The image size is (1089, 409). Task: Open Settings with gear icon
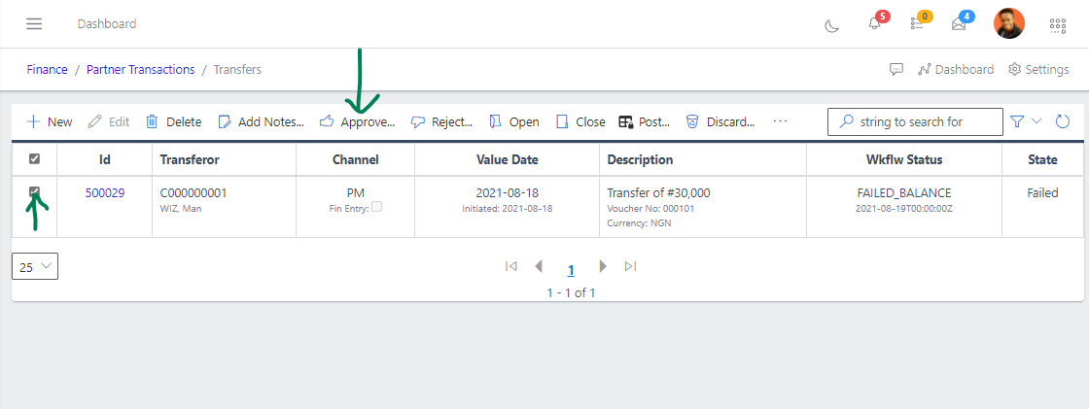1039,69
